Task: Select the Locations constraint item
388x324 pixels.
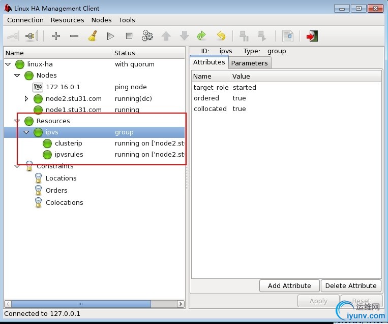Action: [x=61, y=178]
